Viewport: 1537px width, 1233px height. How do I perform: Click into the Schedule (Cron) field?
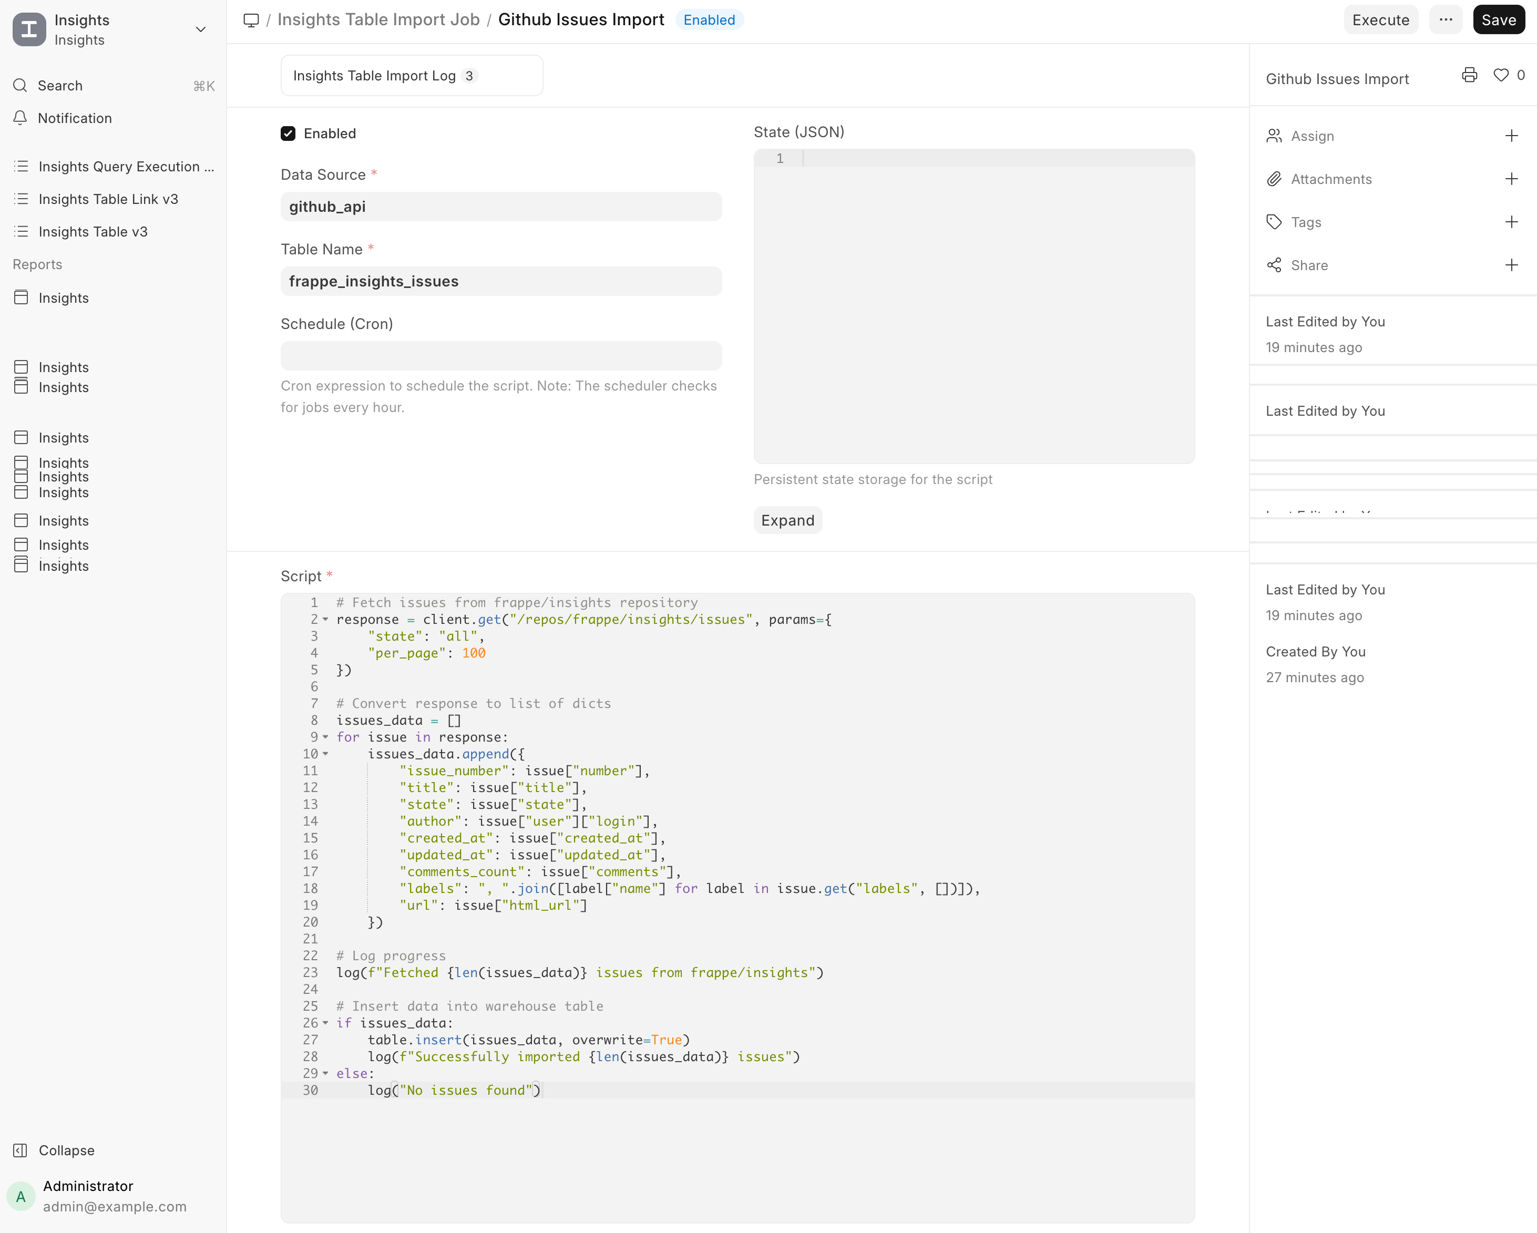click(x=500, y=356)
